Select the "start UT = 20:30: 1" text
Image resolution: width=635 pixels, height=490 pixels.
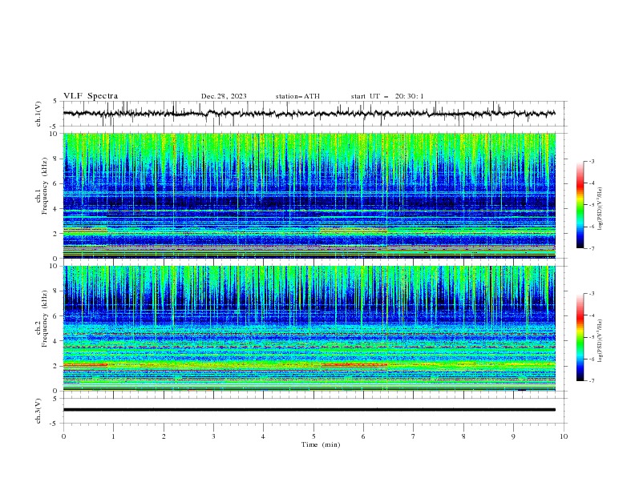[x=387, y=96]
